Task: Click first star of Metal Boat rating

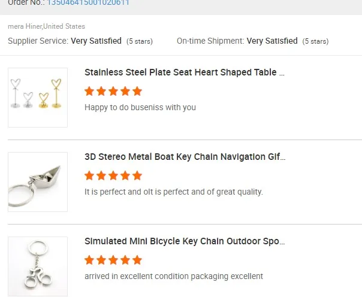Action: tap(90, 176)
